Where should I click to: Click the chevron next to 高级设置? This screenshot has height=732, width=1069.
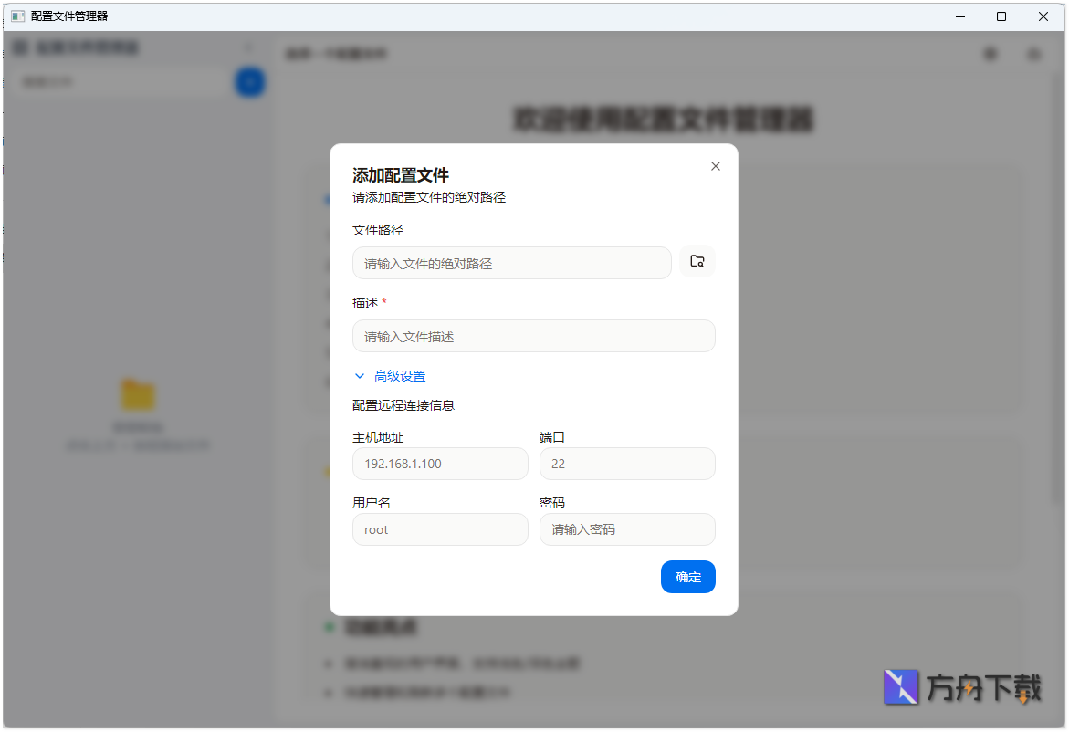[x=359, y=375]
